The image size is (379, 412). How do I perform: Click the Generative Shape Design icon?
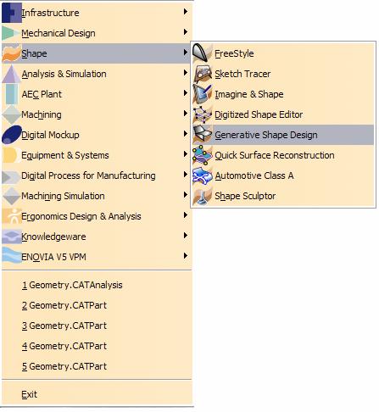[202, 135]
